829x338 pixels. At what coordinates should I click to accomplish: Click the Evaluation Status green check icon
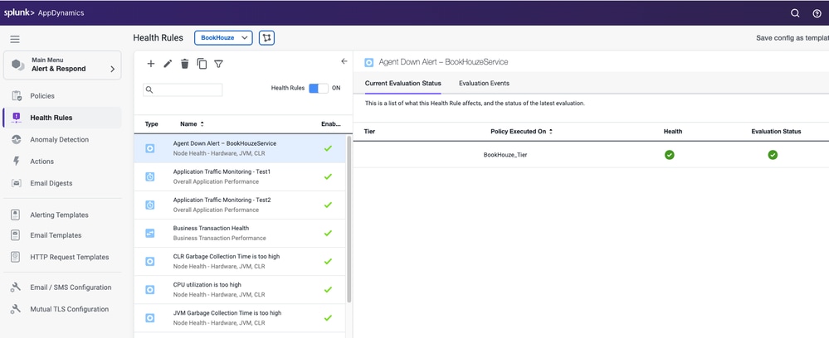(x=773, y=155)
